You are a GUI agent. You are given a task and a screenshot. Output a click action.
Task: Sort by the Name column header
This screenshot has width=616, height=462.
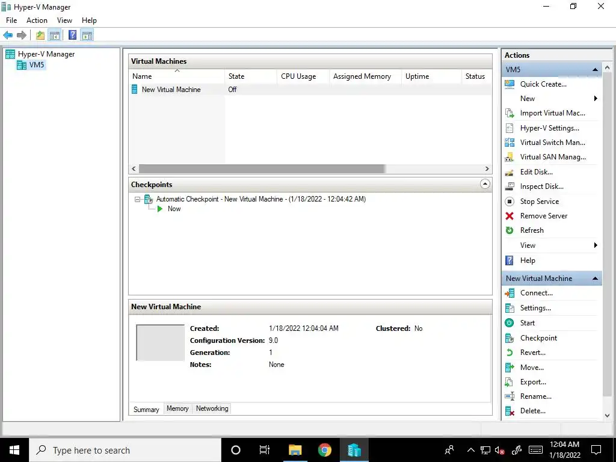177,76
